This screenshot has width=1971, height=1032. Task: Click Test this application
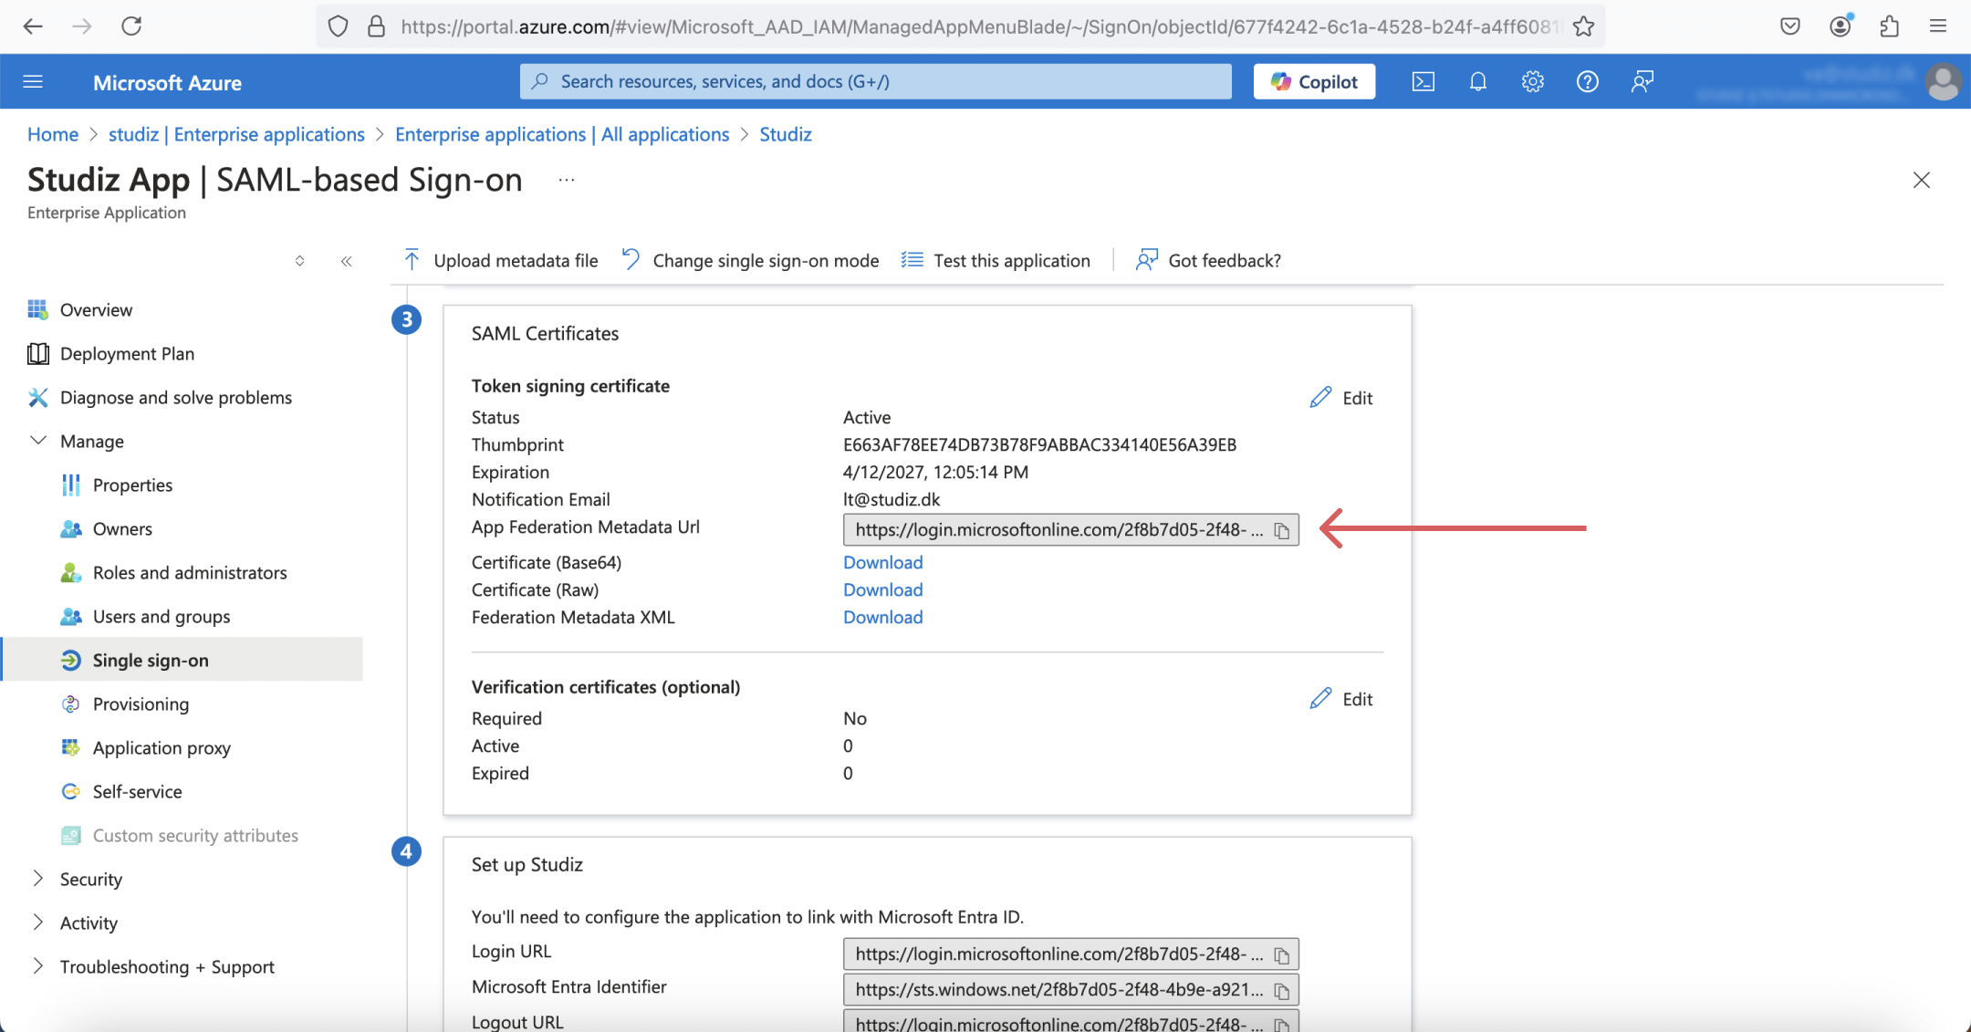[x=996, y=261]
